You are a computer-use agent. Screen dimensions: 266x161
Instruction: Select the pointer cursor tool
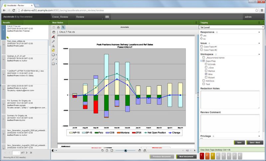pos(63,27)
